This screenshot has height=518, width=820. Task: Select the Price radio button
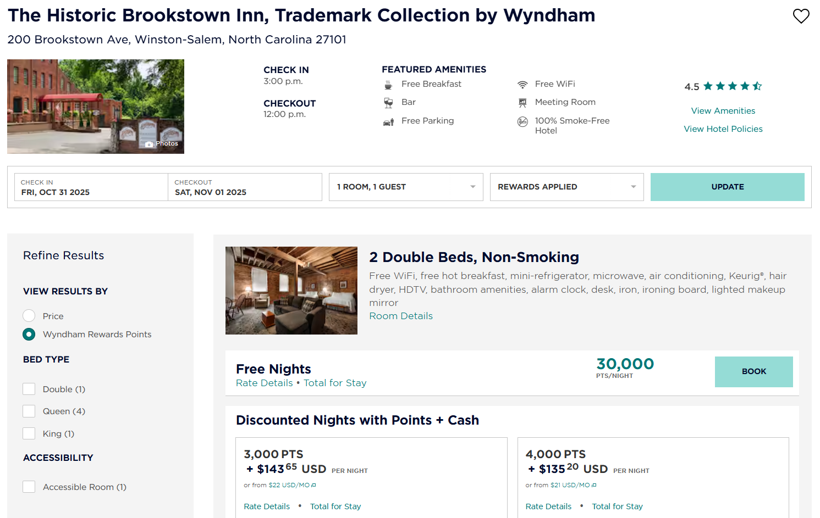[x=29, y=316]
